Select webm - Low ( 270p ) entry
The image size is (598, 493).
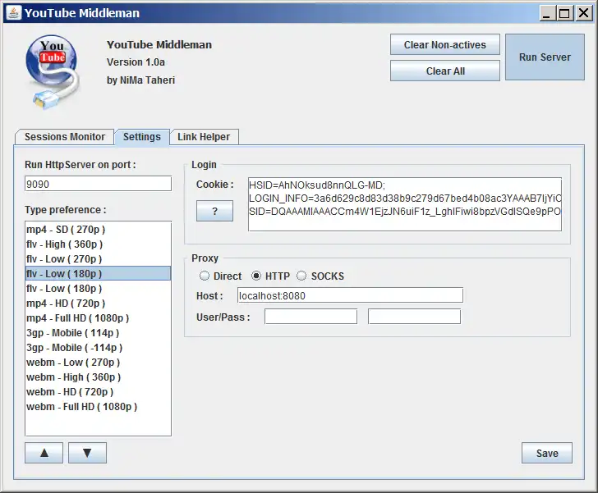tap(98, 363)
